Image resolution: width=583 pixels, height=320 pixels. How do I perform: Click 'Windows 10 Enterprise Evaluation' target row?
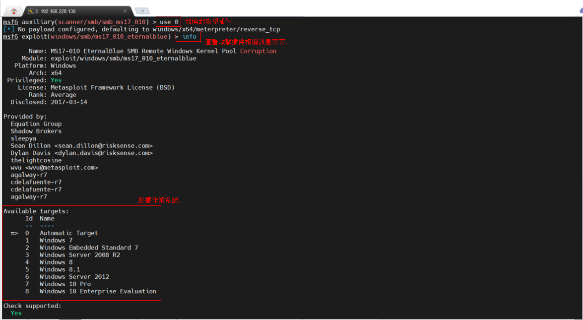(91, 291)
